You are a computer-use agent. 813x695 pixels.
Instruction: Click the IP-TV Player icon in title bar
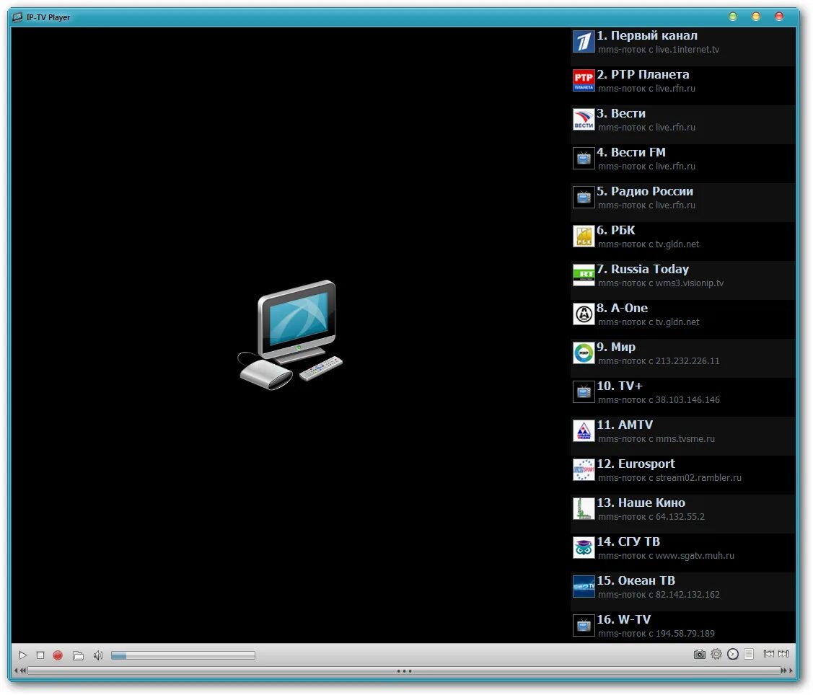[17, 17]
